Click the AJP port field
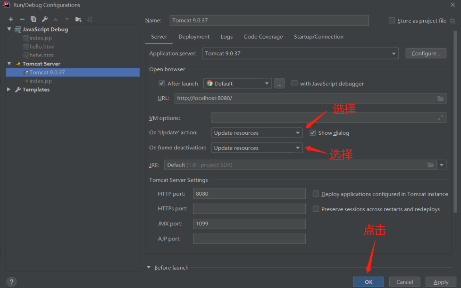 pyautogui.click(x=249, y=239)
